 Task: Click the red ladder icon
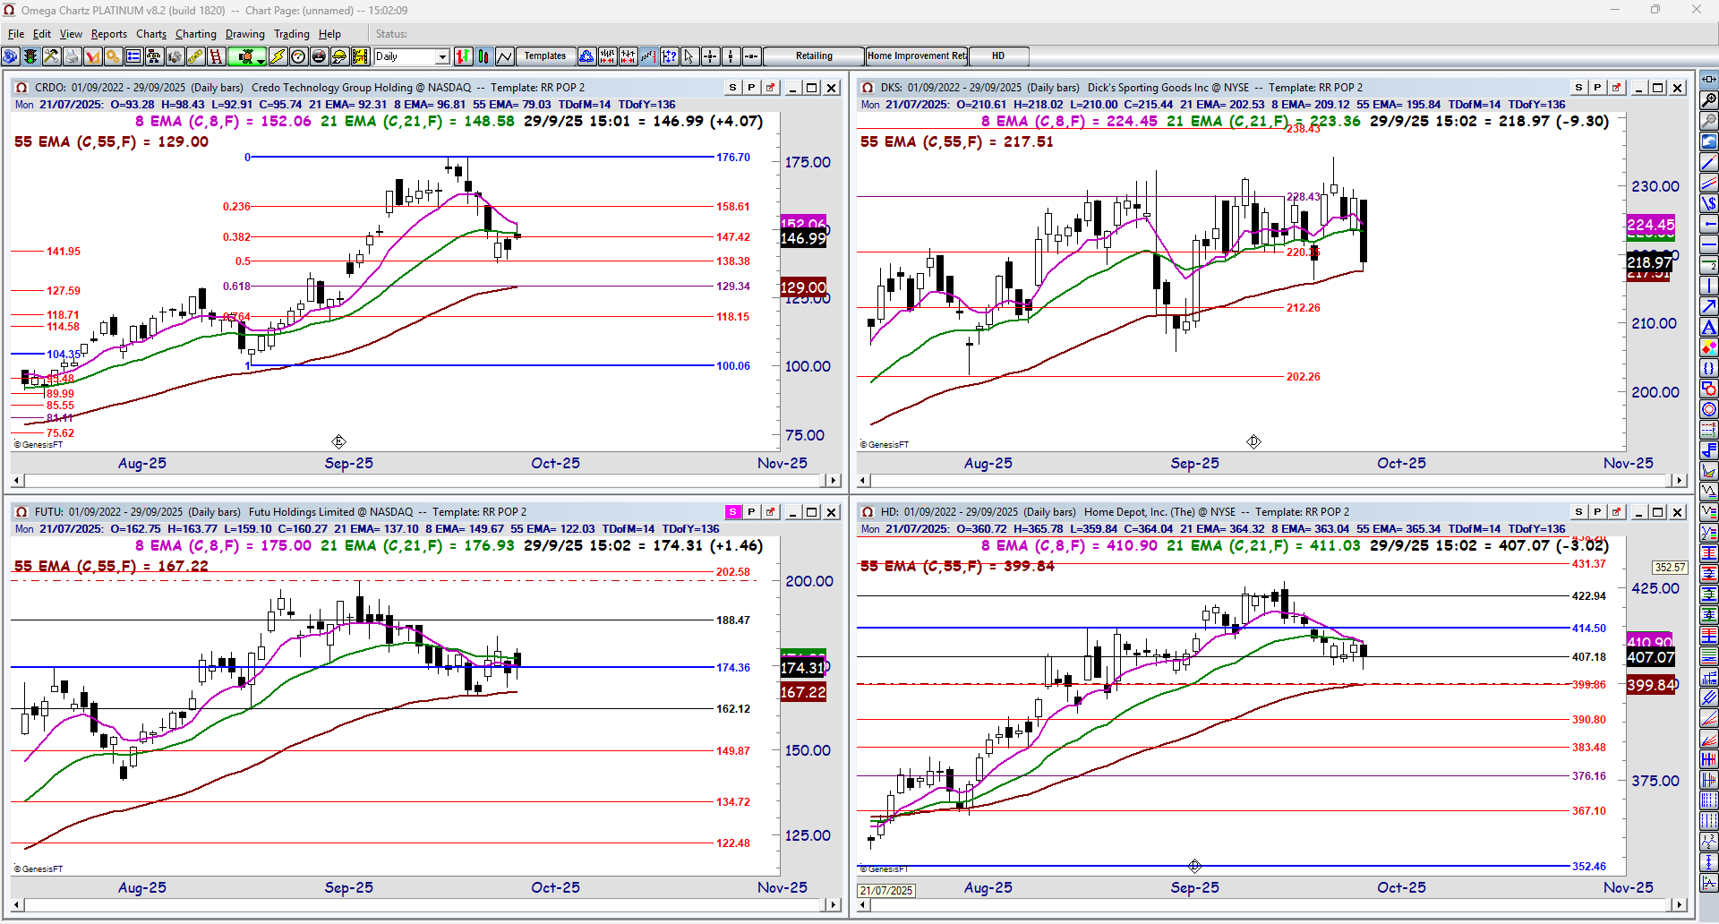216,56
